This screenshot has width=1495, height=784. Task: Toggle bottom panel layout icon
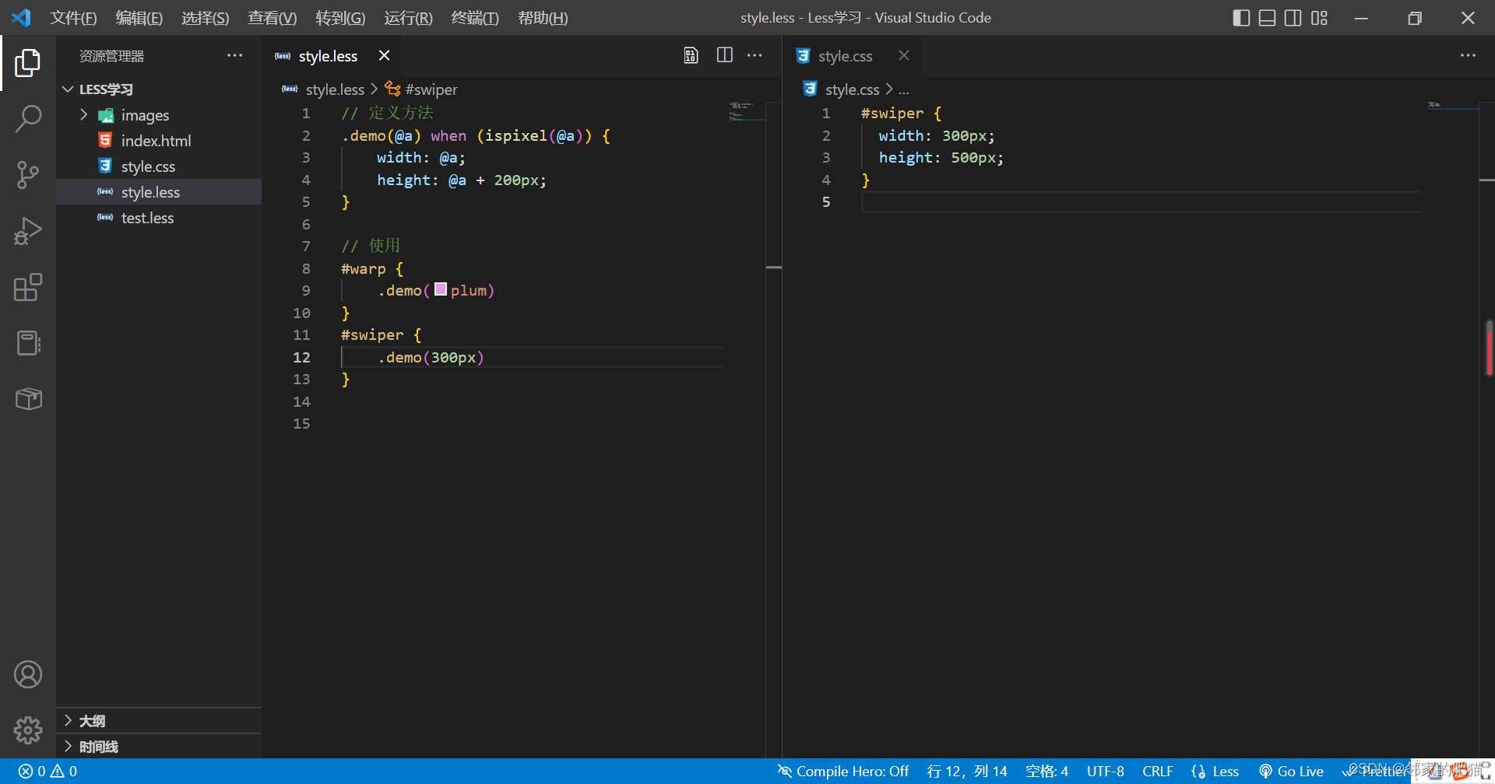click(x=1267, y=18)
